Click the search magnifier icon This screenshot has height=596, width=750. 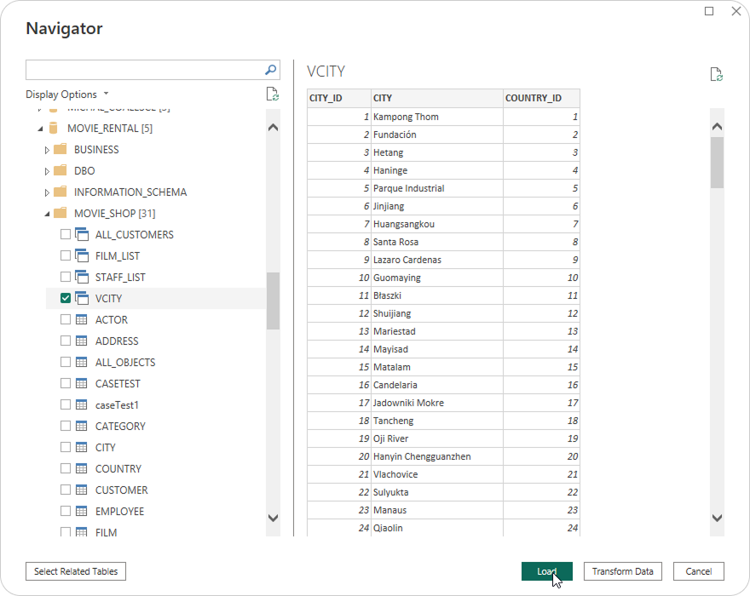[x=271, y=70]
